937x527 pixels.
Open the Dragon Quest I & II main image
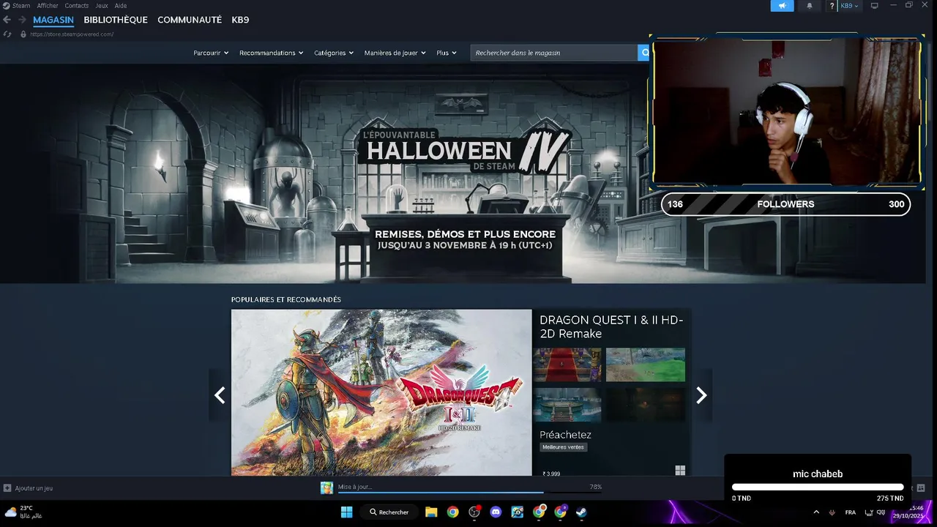click(381, 392)
